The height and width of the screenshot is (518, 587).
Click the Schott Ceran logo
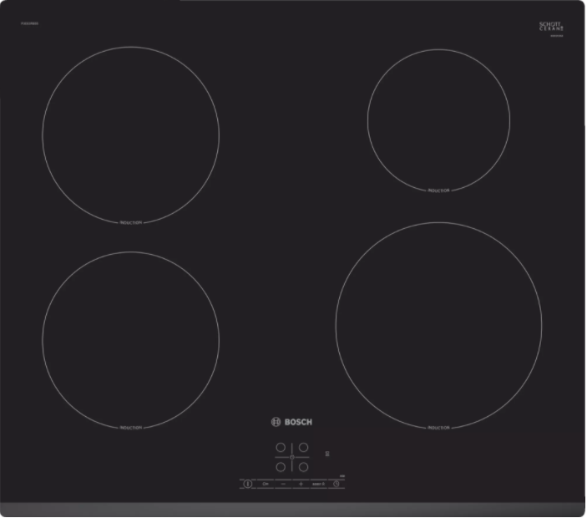[x=552, y=28]
